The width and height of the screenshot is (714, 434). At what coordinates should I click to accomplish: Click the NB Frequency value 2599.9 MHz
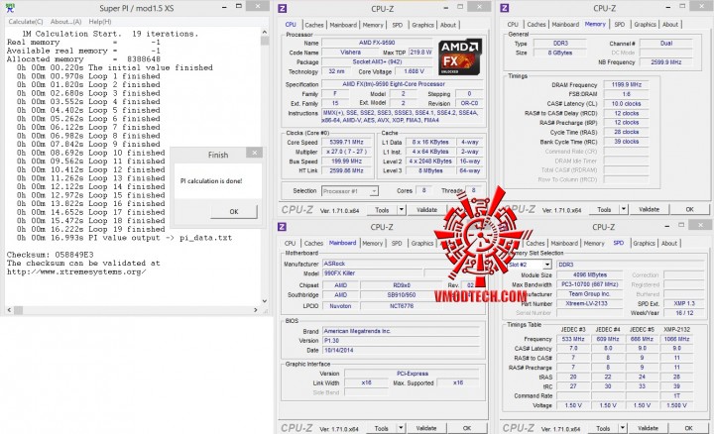(x=665, y=61)
